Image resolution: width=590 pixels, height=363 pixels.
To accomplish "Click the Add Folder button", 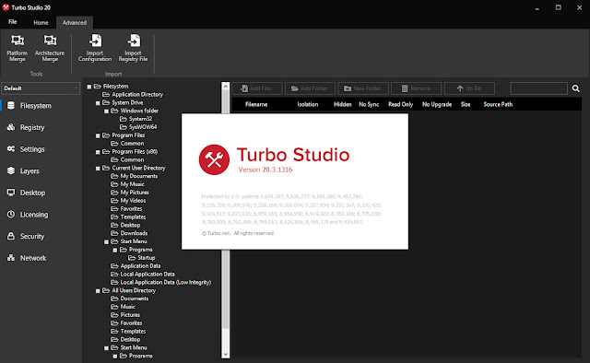I will tap(310, 88).
